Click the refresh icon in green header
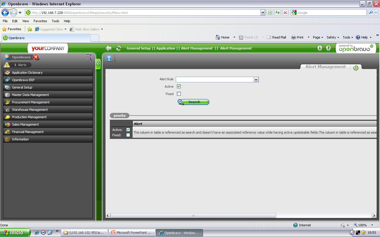This screenshot has width=380, height=237. [118, 48]
